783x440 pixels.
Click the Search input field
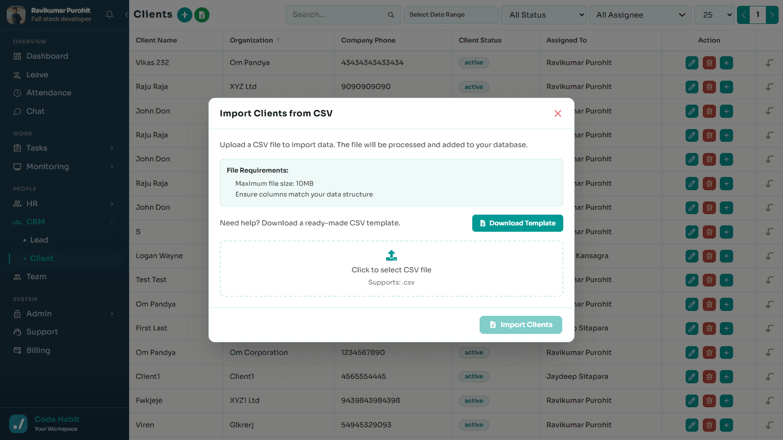pyautogui.click(x=343, y=15)
